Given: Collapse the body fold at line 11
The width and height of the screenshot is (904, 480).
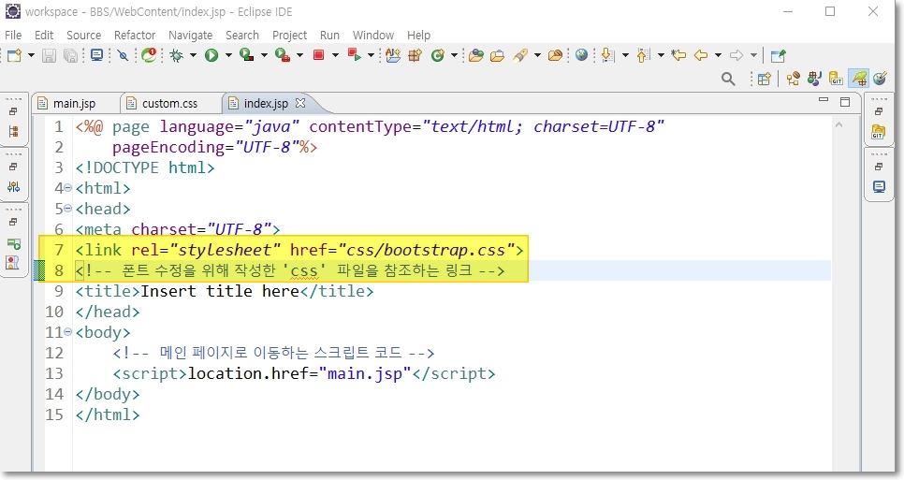Looking at the screenshot, I should coord(68,332).
